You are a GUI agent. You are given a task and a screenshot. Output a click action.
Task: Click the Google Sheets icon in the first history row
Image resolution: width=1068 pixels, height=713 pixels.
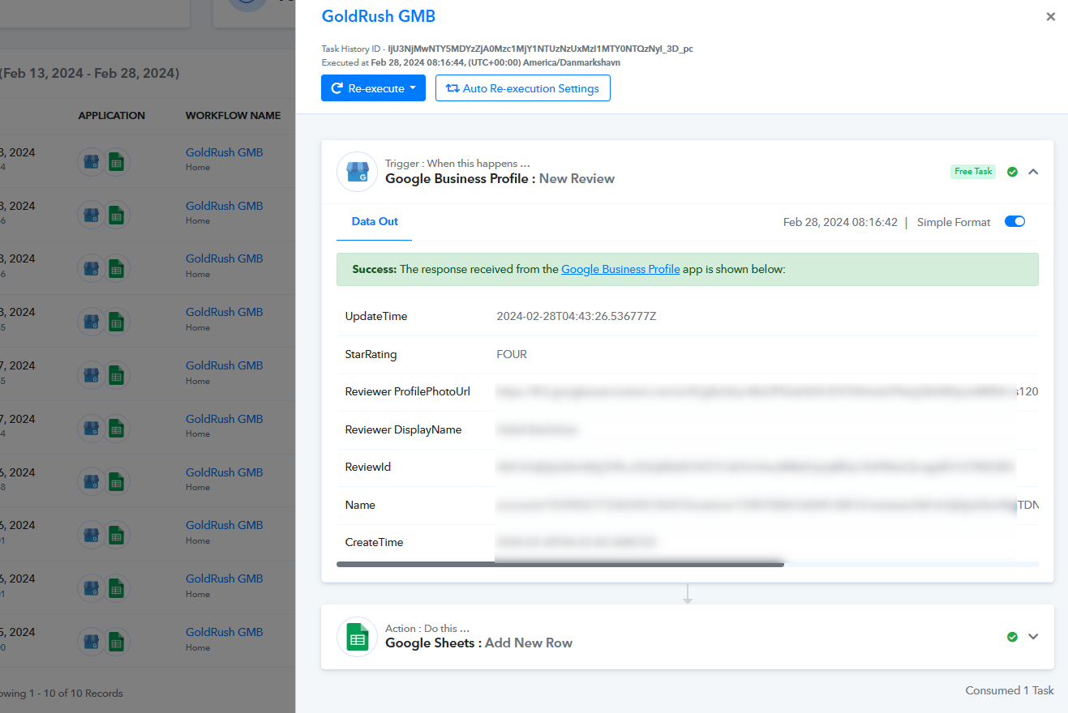[x=116, y=162]
